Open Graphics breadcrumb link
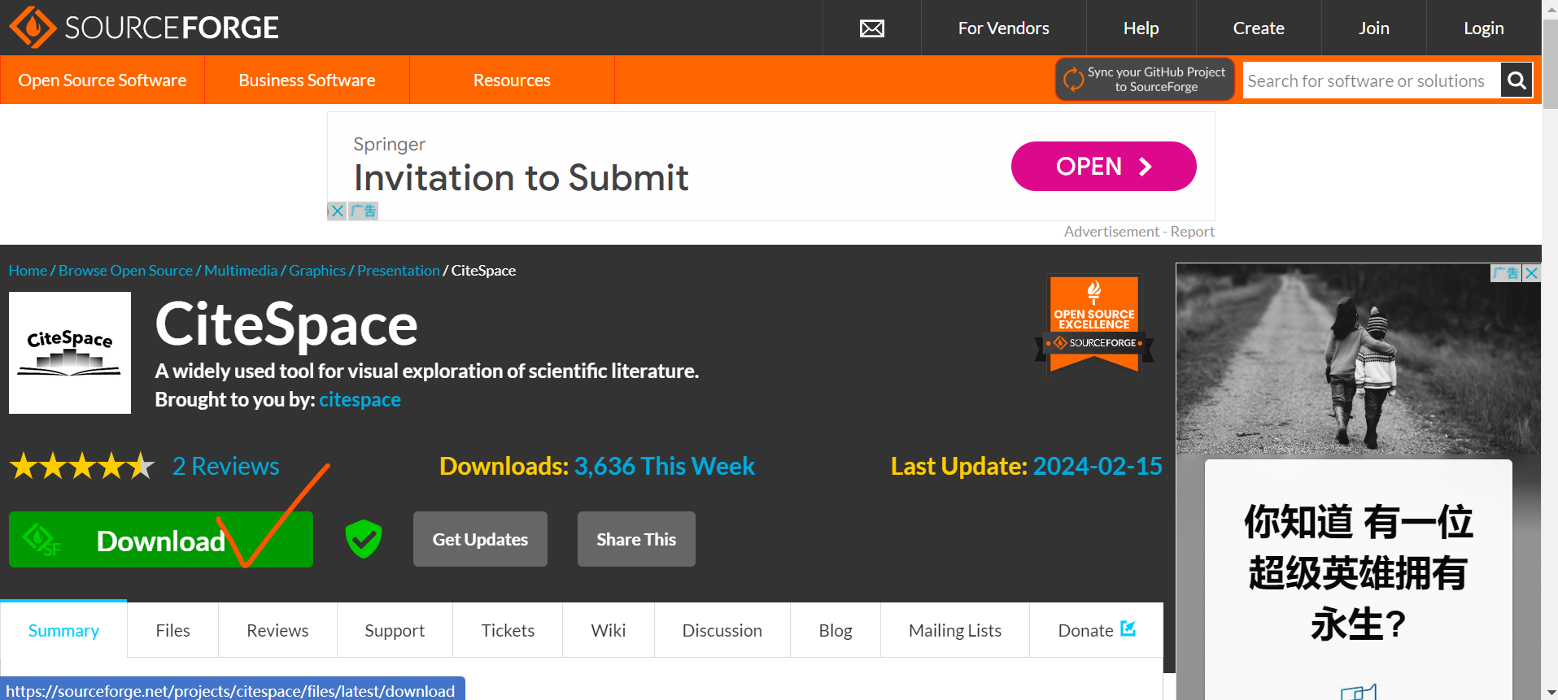The image size is (1558, 700). pos(317,271)
